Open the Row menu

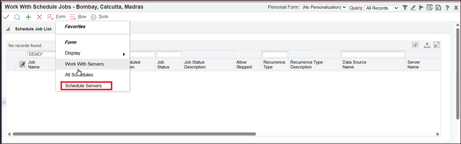tap(78, 17)
